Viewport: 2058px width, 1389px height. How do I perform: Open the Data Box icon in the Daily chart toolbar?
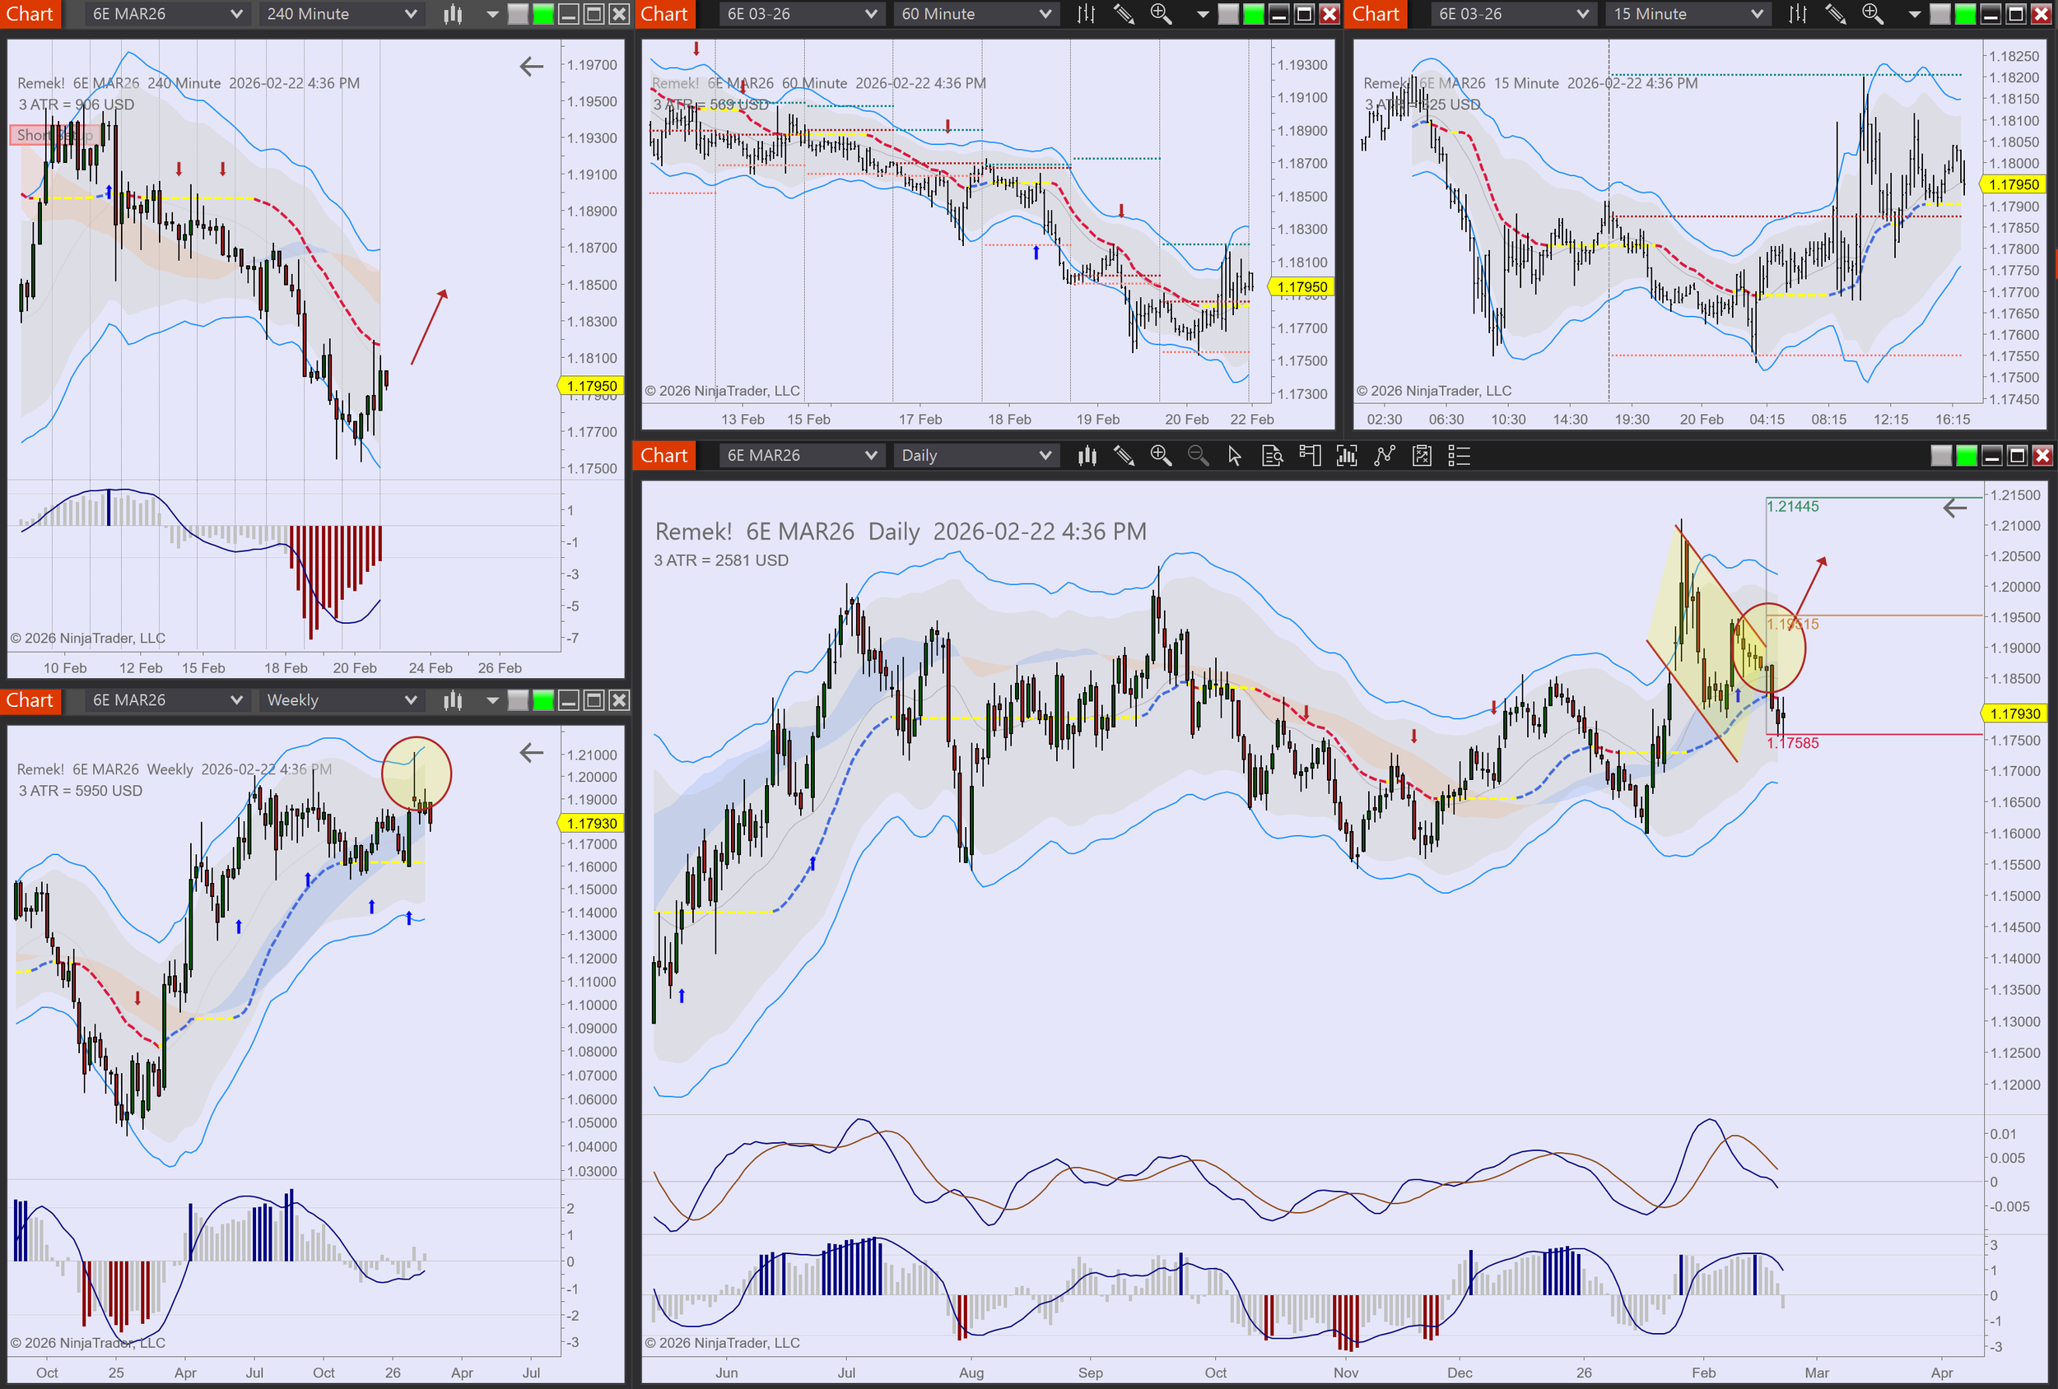pos(1272,456)
